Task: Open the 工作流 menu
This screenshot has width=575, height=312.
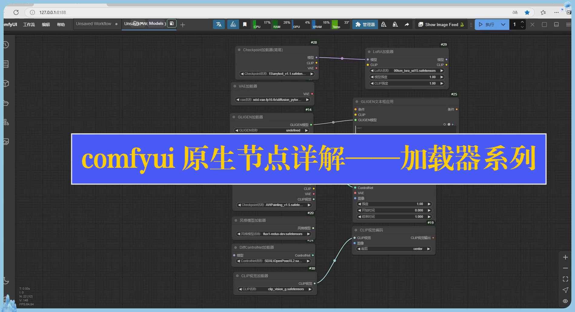Action: coord(29,25)
